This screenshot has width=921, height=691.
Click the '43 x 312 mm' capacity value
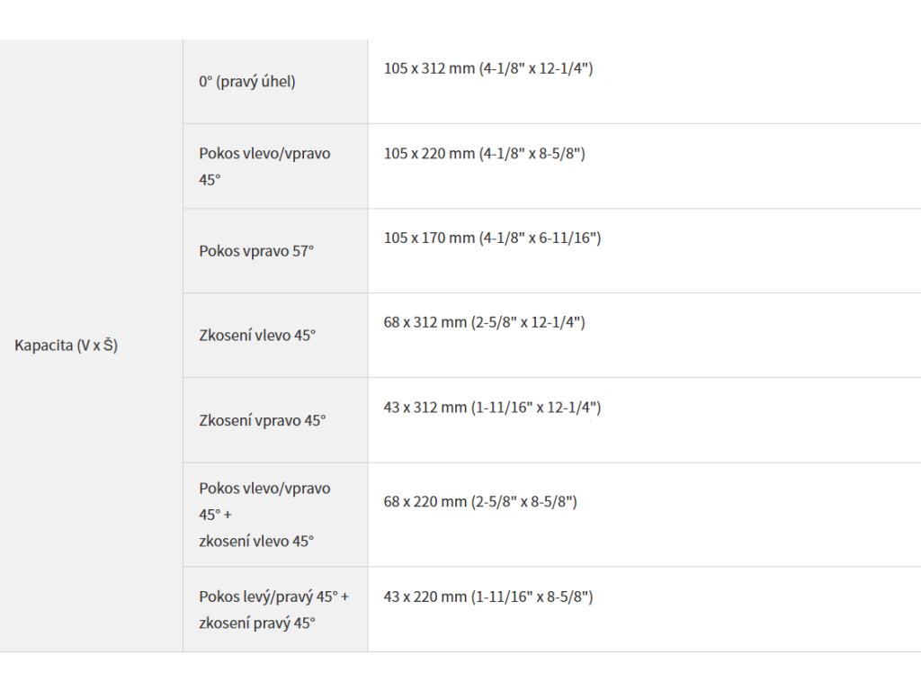pos(425,408)
